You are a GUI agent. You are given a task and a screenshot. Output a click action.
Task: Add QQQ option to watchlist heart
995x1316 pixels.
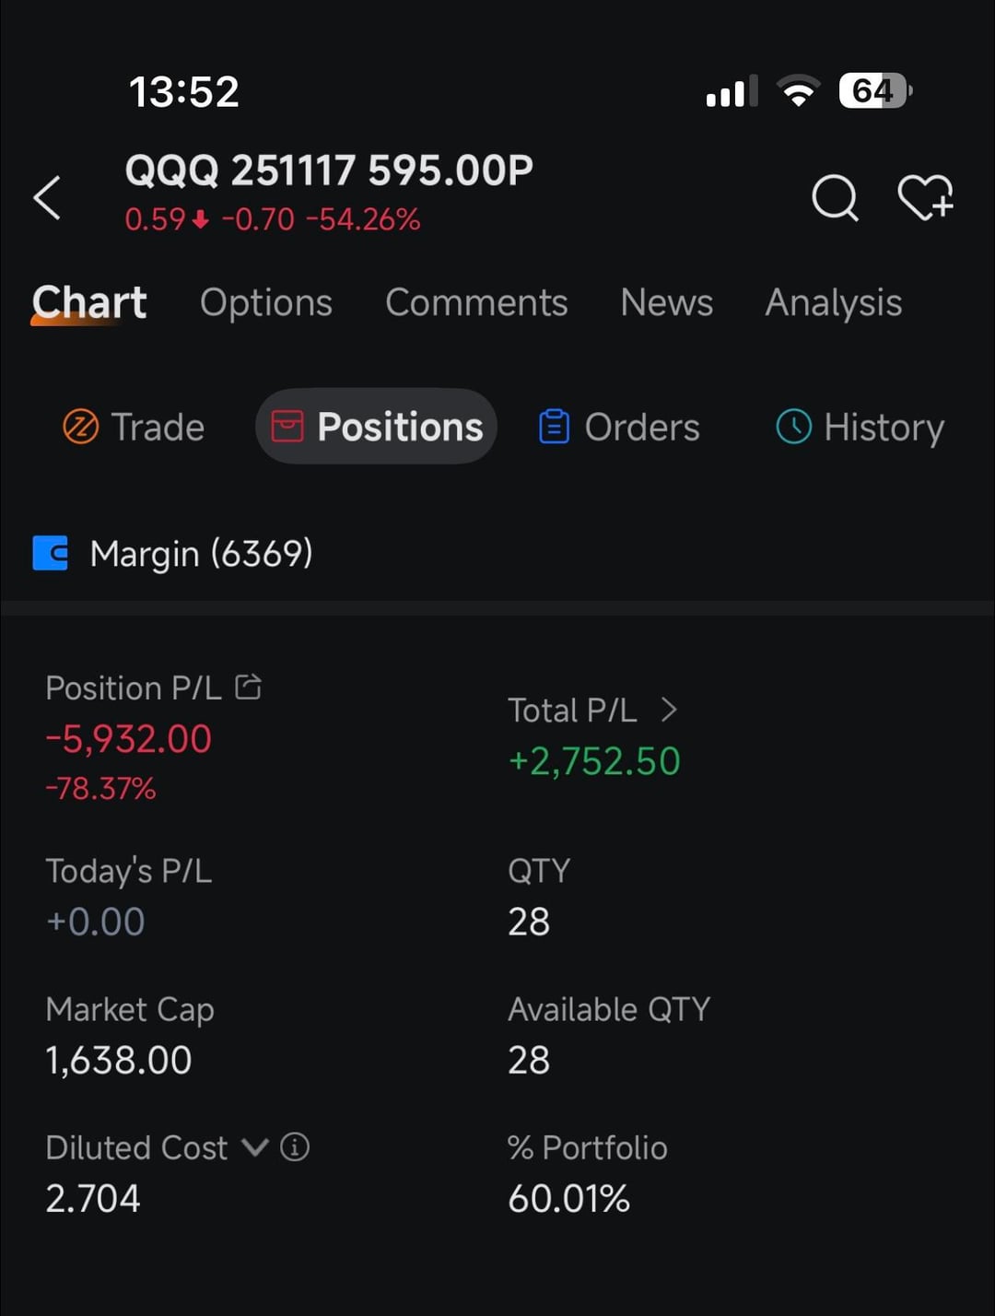925,197
